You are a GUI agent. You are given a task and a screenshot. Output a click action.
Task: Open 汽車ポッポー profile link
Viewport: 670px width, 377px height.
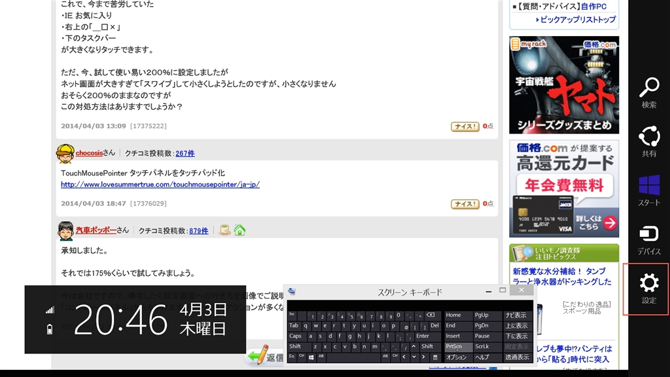(96, 230)
